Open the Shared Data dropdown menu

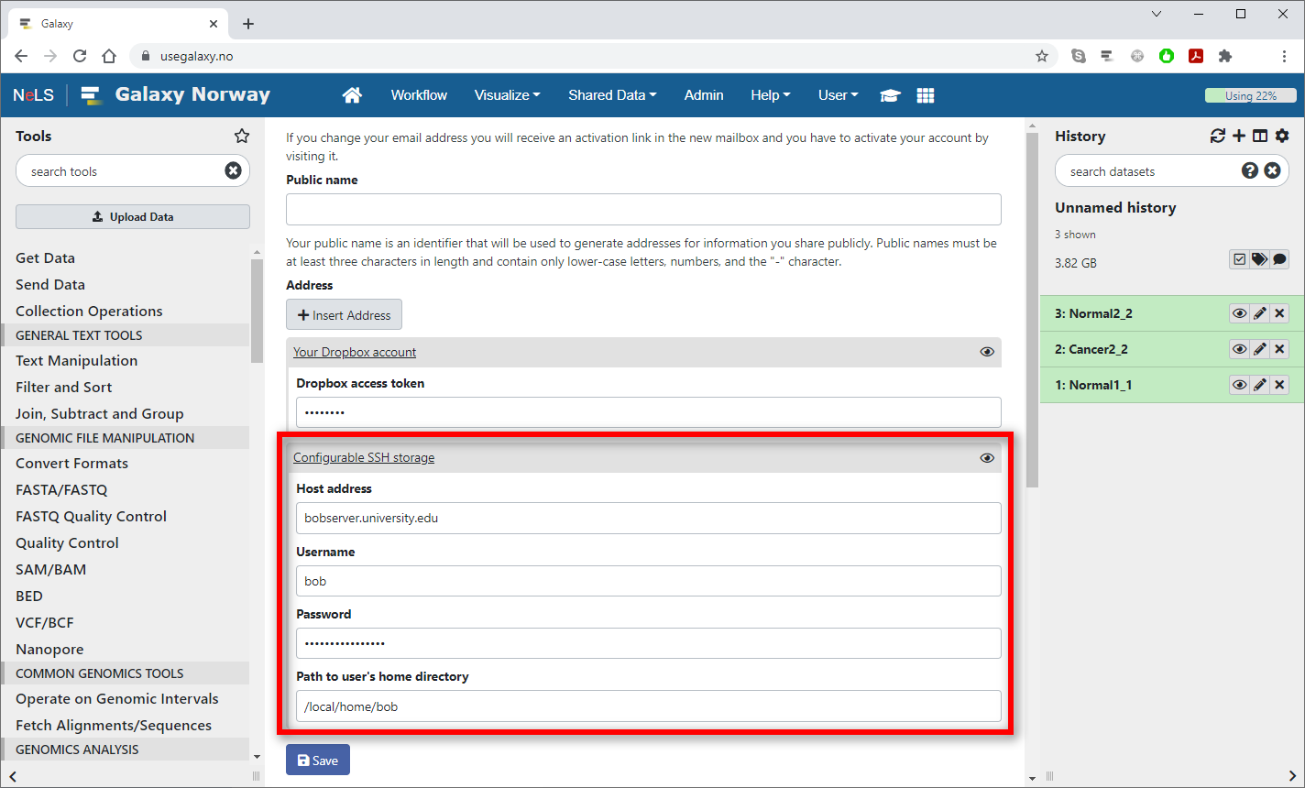(612, 95)
